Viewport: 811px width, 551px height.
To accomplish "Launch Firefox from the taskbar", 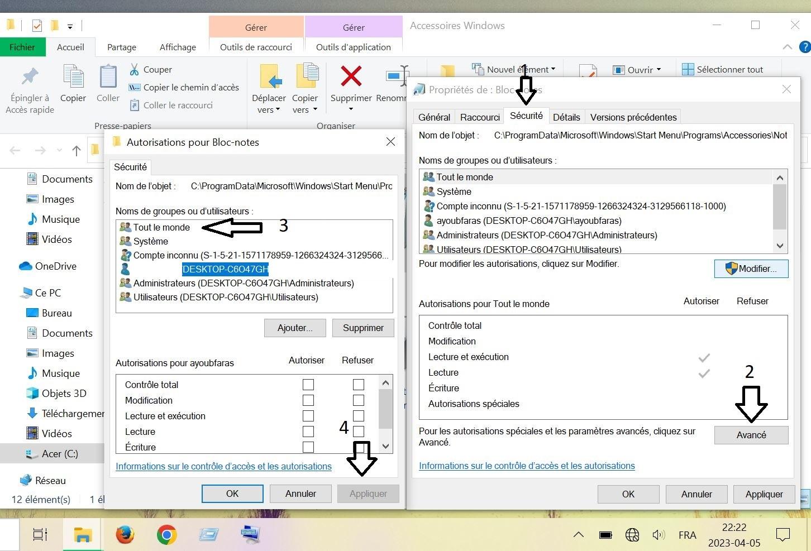I will [125, 535].
